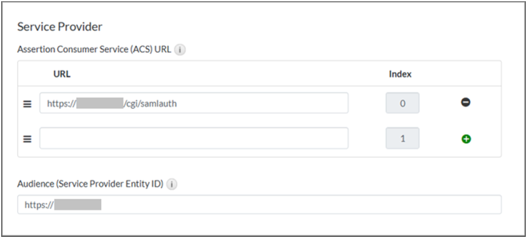This screenshot has width=527, height=238.
Task: Grab the drag handle of the empty URL row
Action: pos(27,139)
